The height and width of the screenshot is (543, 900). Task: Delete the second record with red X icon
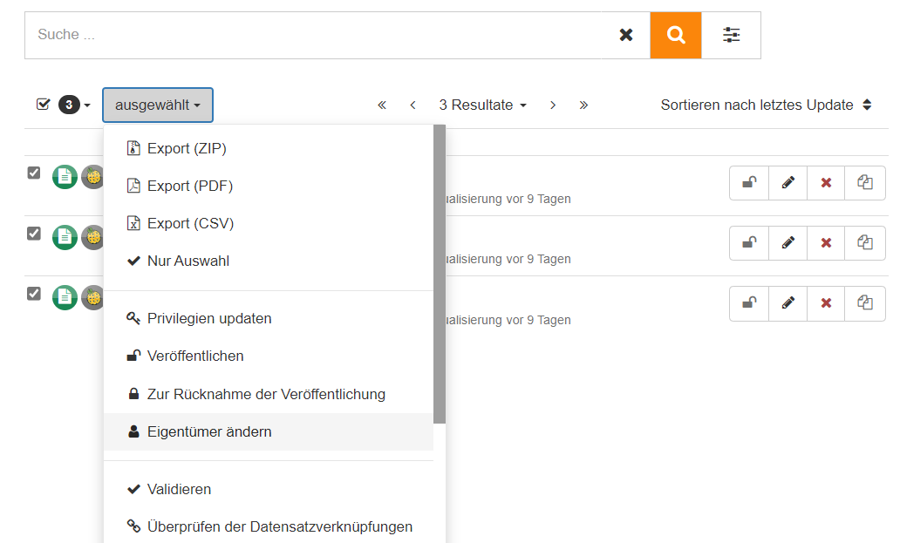(826, 243)
